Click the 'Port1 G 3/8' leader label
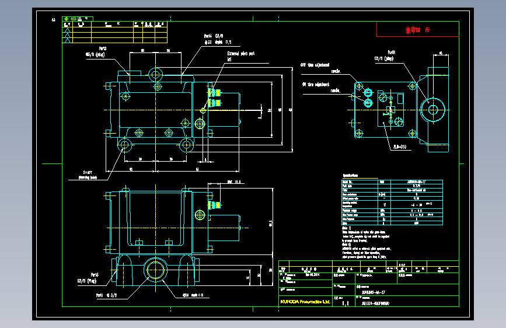Viewport: 506px width, 328px height. click(106, 295)
